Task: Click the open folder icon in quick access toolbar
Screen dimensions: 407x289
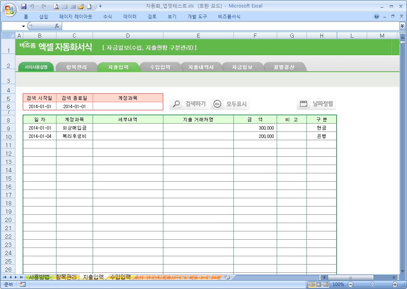Action: (81, 6)
